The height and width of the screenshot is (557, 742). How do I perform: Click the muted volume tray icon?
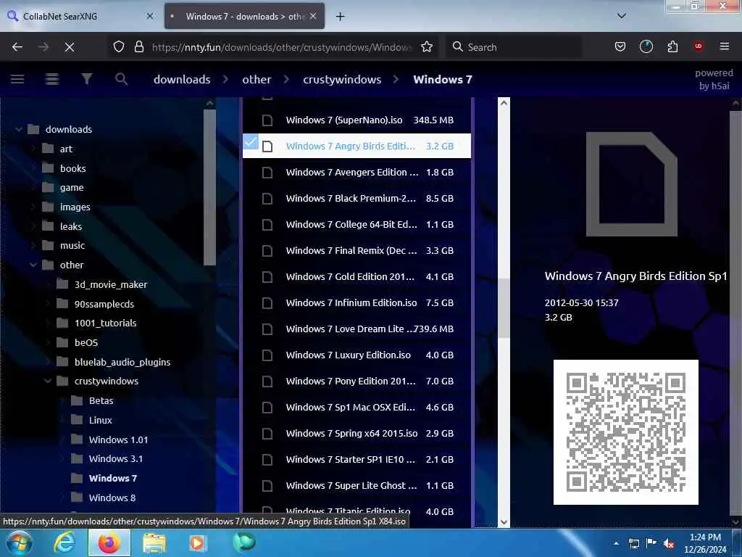669,543
